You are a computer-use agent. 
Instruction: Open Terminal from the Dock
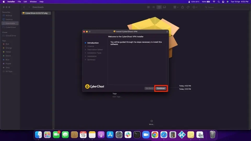(x=137, y=135)
